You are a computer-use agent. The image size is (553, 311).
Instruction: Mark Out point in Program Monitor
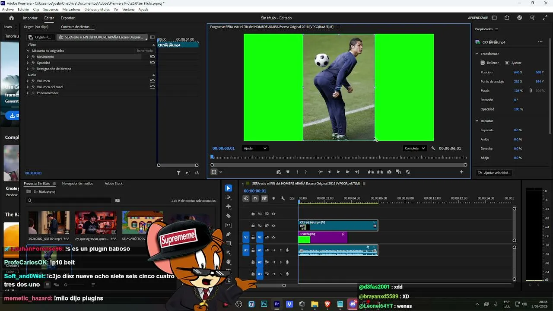point(306,172)
